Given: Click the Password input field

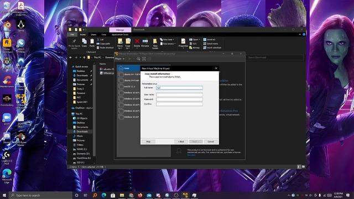Looking at the screenshot, I should pos(179,99).
